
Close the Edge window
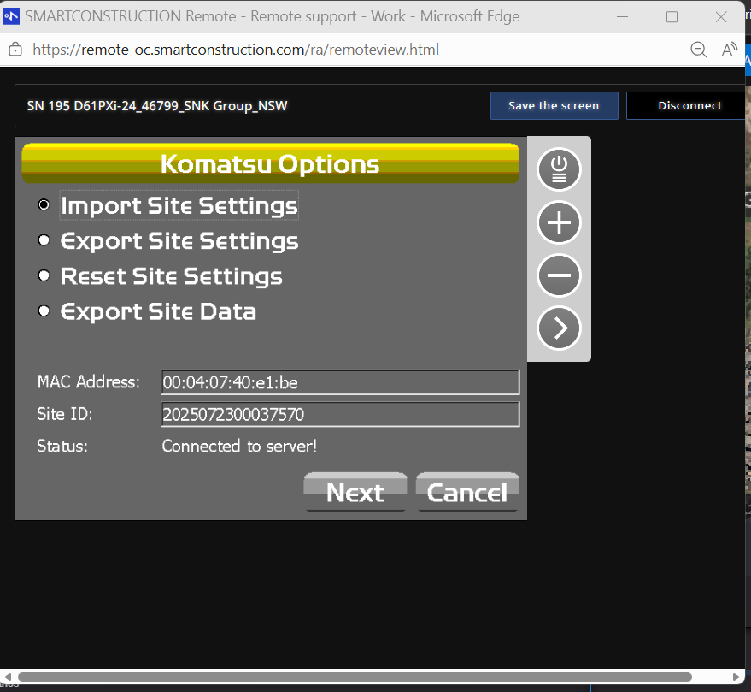tap(721, 17)
